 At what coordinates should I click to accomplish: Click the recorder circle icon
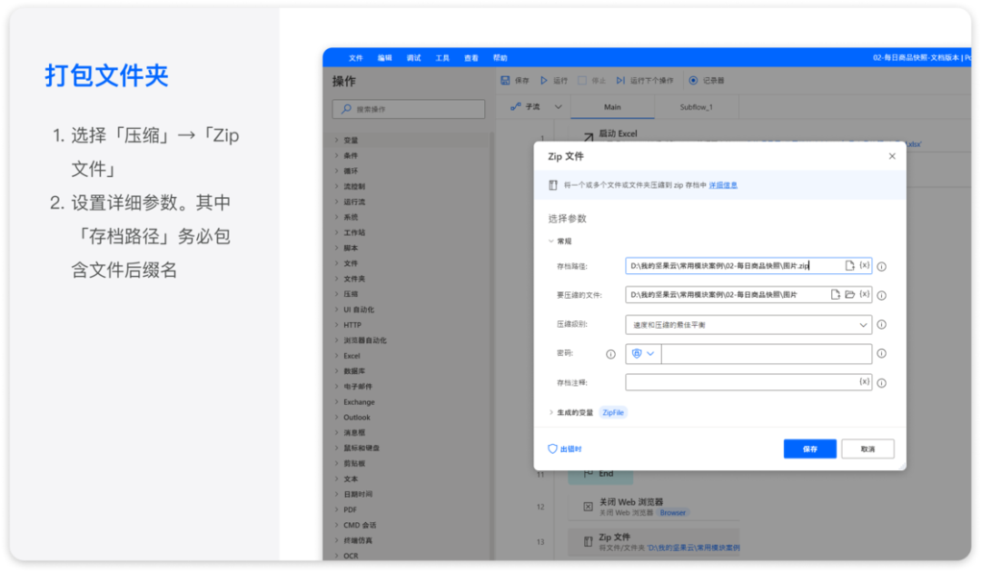click(693, 80)
